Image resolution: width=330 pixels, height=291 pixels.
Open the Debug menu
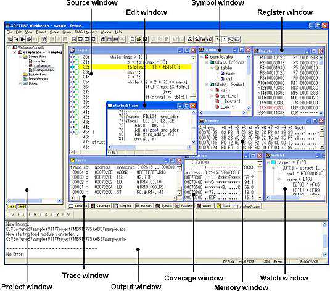(x=54, y=32)
